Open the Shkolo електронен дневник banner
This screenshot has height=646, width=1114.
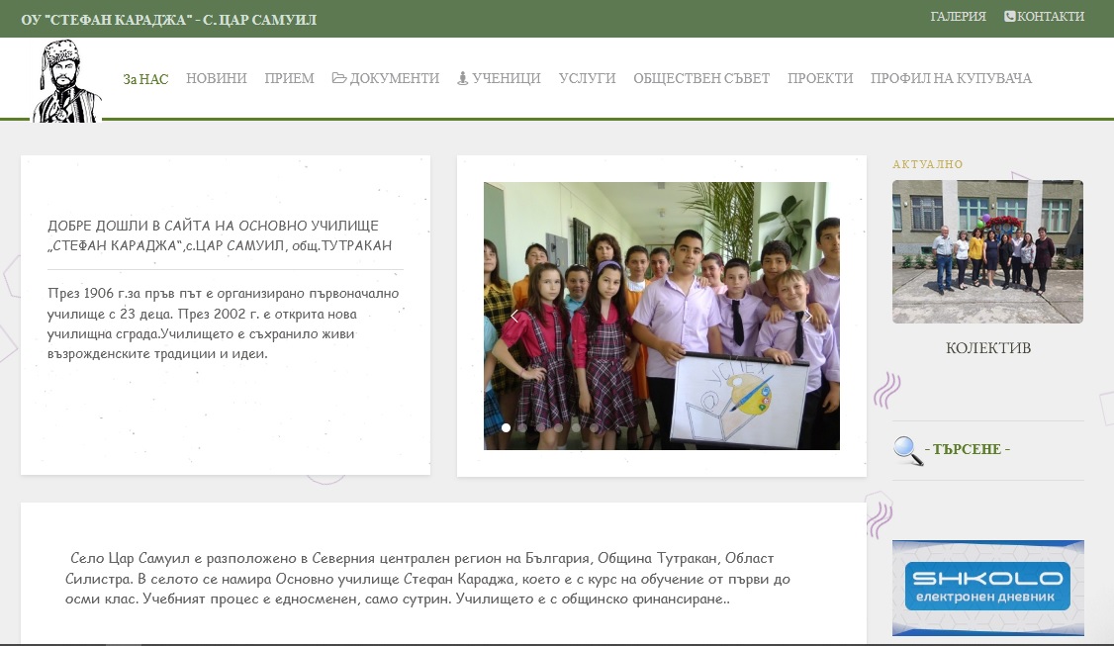click(987, 588)
